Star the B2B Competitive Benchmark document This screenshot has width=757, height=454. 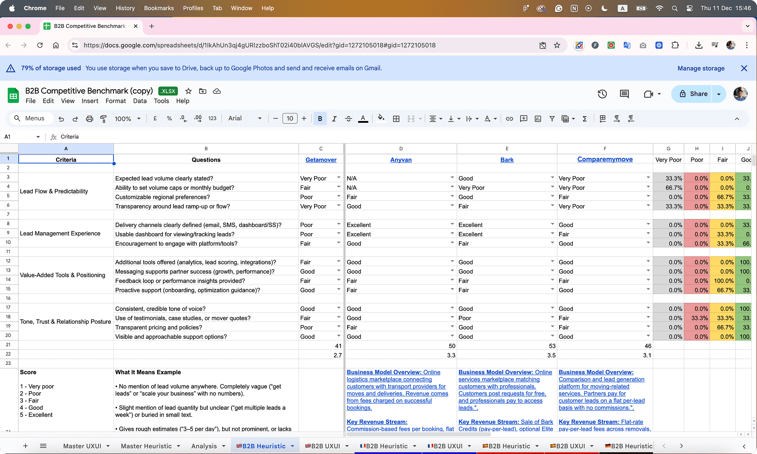(189, 91)
